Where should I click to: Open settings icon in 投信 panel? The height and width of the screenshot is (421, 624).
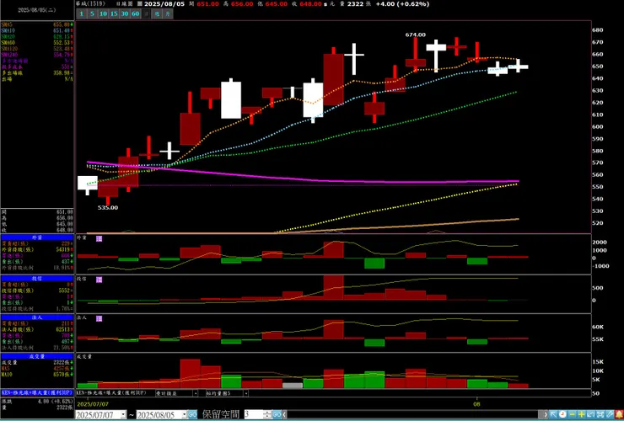click(100, 280)
